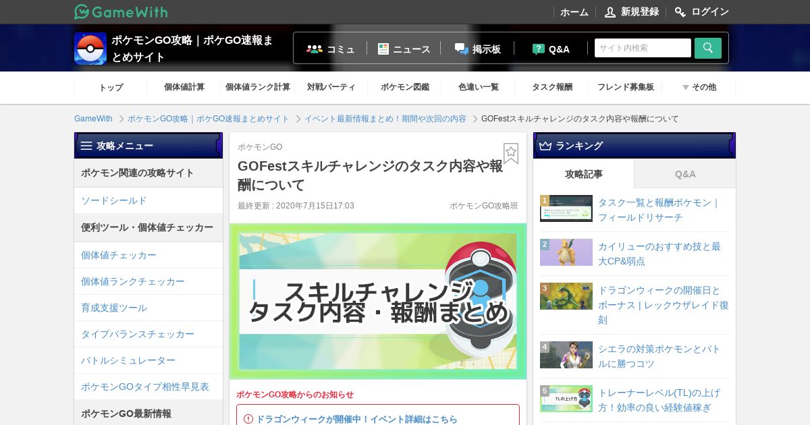Open the 個体値計算 navigation tab
The height and width of the screenshot is (425, 810).
184,87
